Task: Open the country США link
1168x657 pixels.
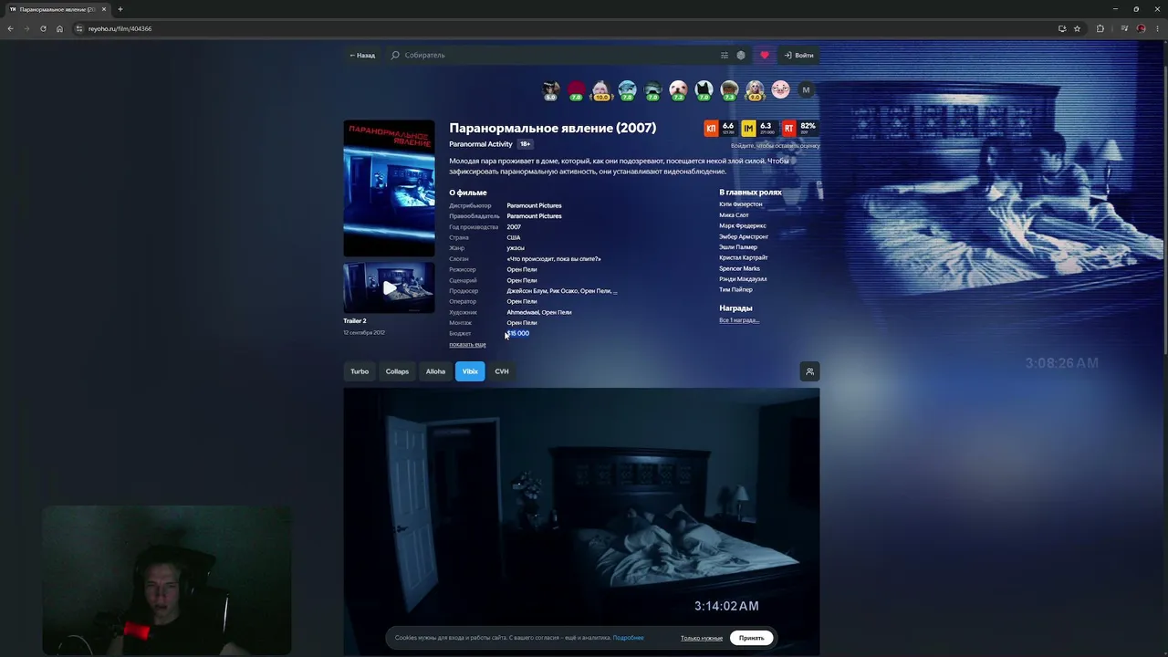Action: pos(513,237)
